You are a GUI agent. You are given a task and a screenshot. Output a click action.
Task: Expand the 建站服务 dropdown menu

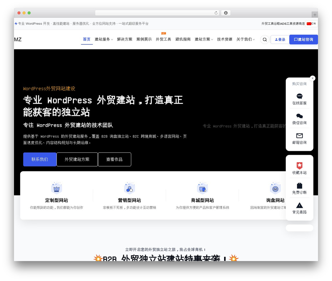pos(104,39)
